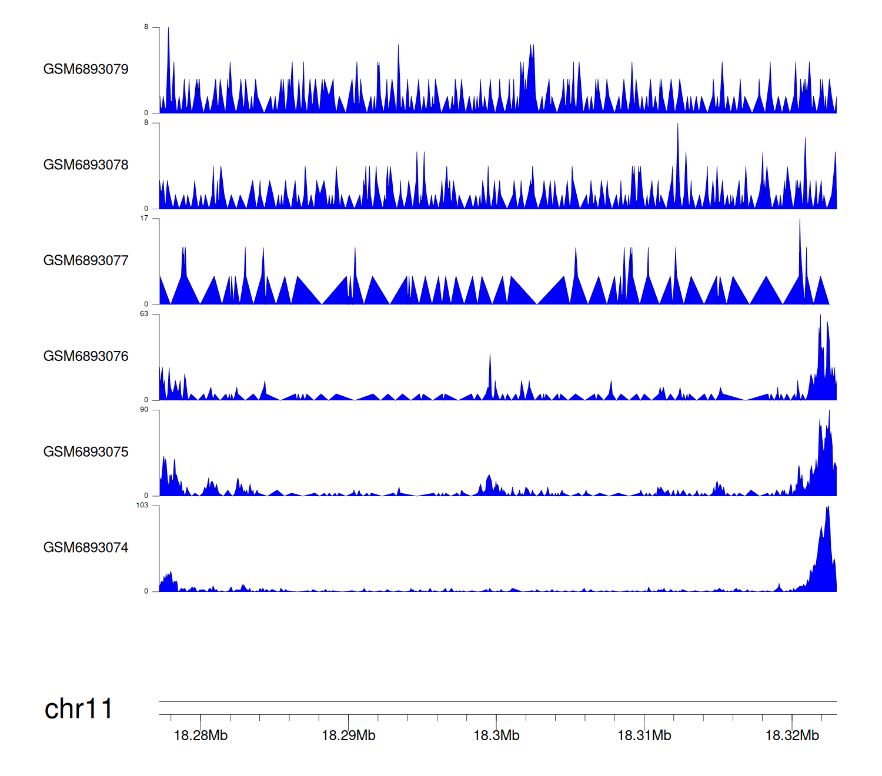This screenshot has height=776, width=882.
Task: Click the 18.28Mb axis position label
Action: coord(201,735)
